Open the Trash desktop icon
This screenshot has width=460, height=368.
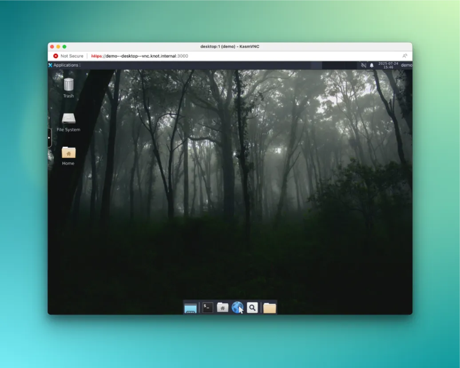click(68, 88)
